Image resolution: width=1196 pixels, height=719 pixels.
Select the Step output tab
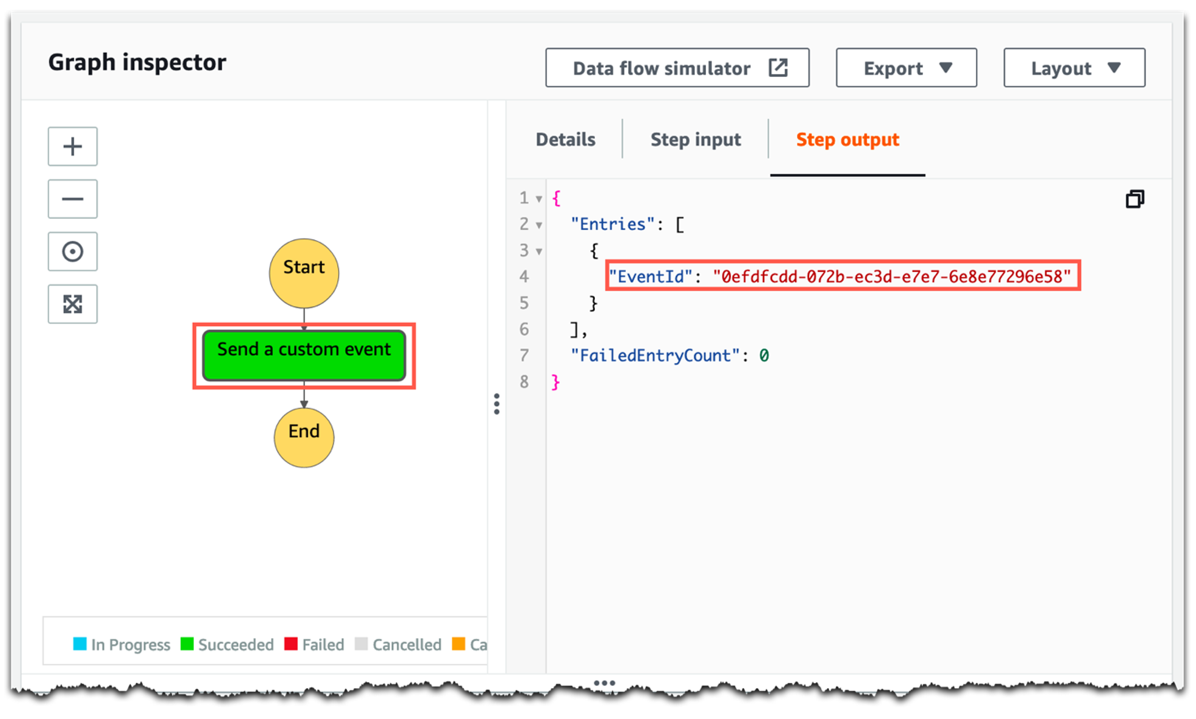pos(847,139)
